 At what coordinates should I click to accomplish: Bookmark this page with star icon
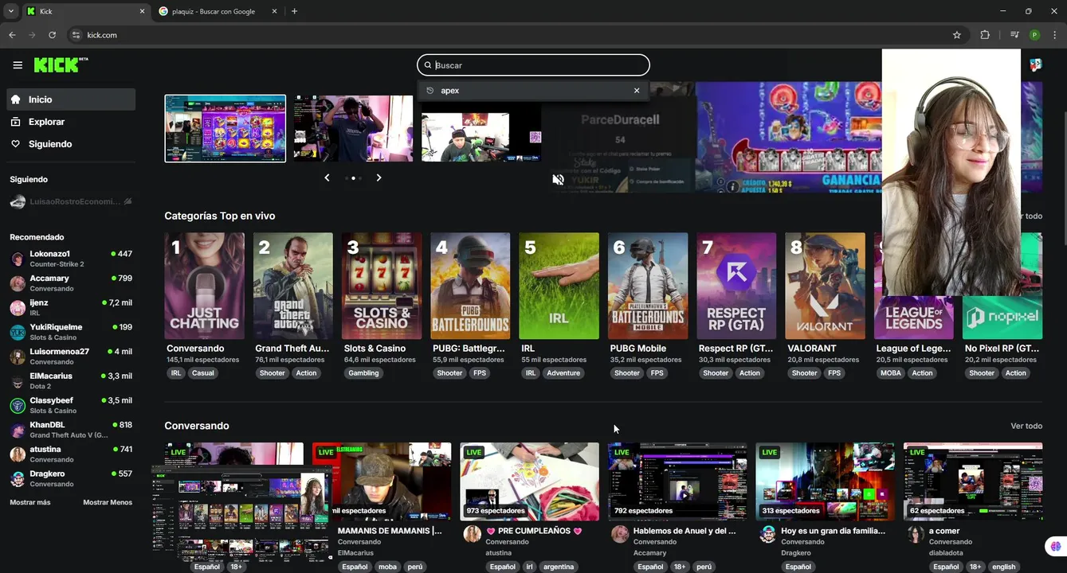click(x=957, y=35)
